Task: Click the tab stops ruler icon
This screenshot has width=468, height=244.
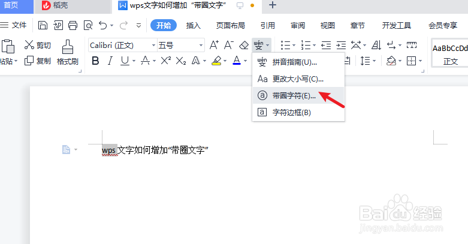Action: [412, 45]
